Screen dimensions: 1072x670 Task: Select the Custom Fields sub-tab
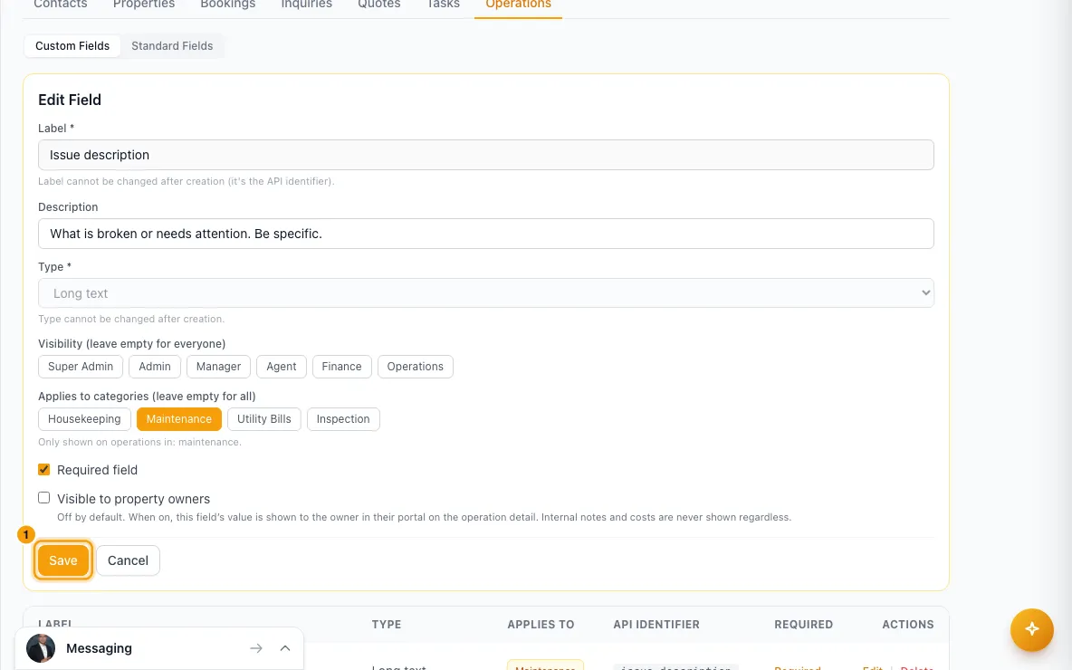(72, 46)
